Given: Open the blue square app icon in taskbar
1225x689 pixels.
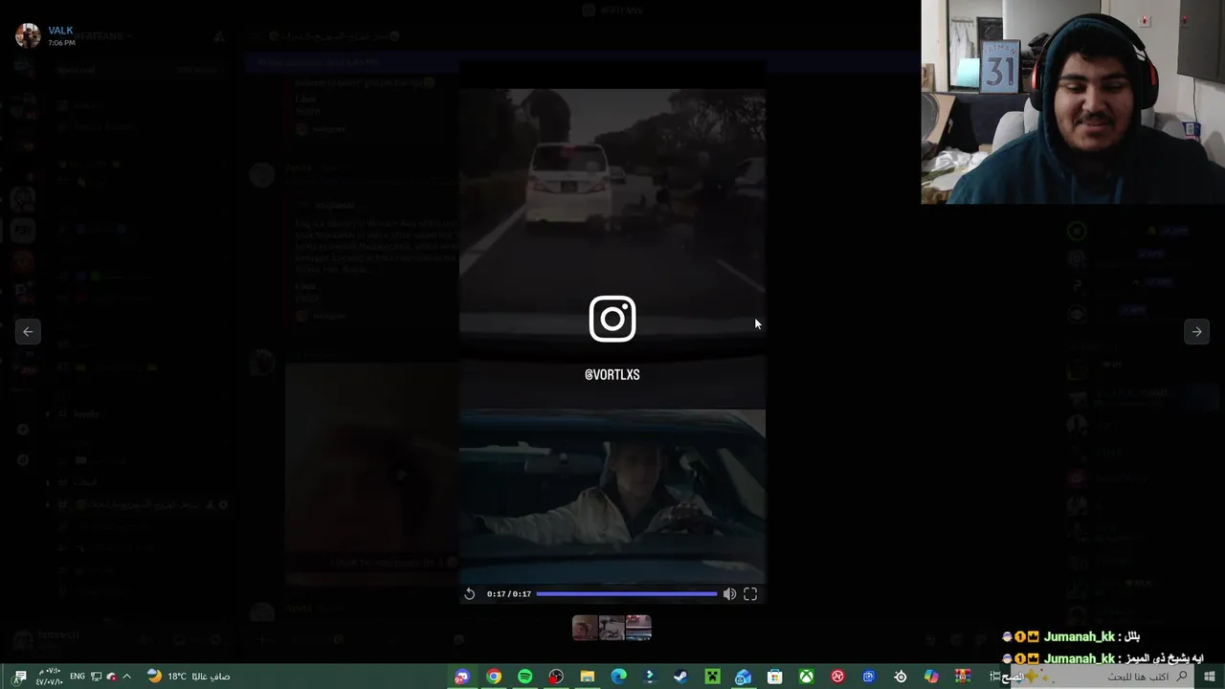Looking at the screenshot, I should pyautogui.click(x=869, y=677).
